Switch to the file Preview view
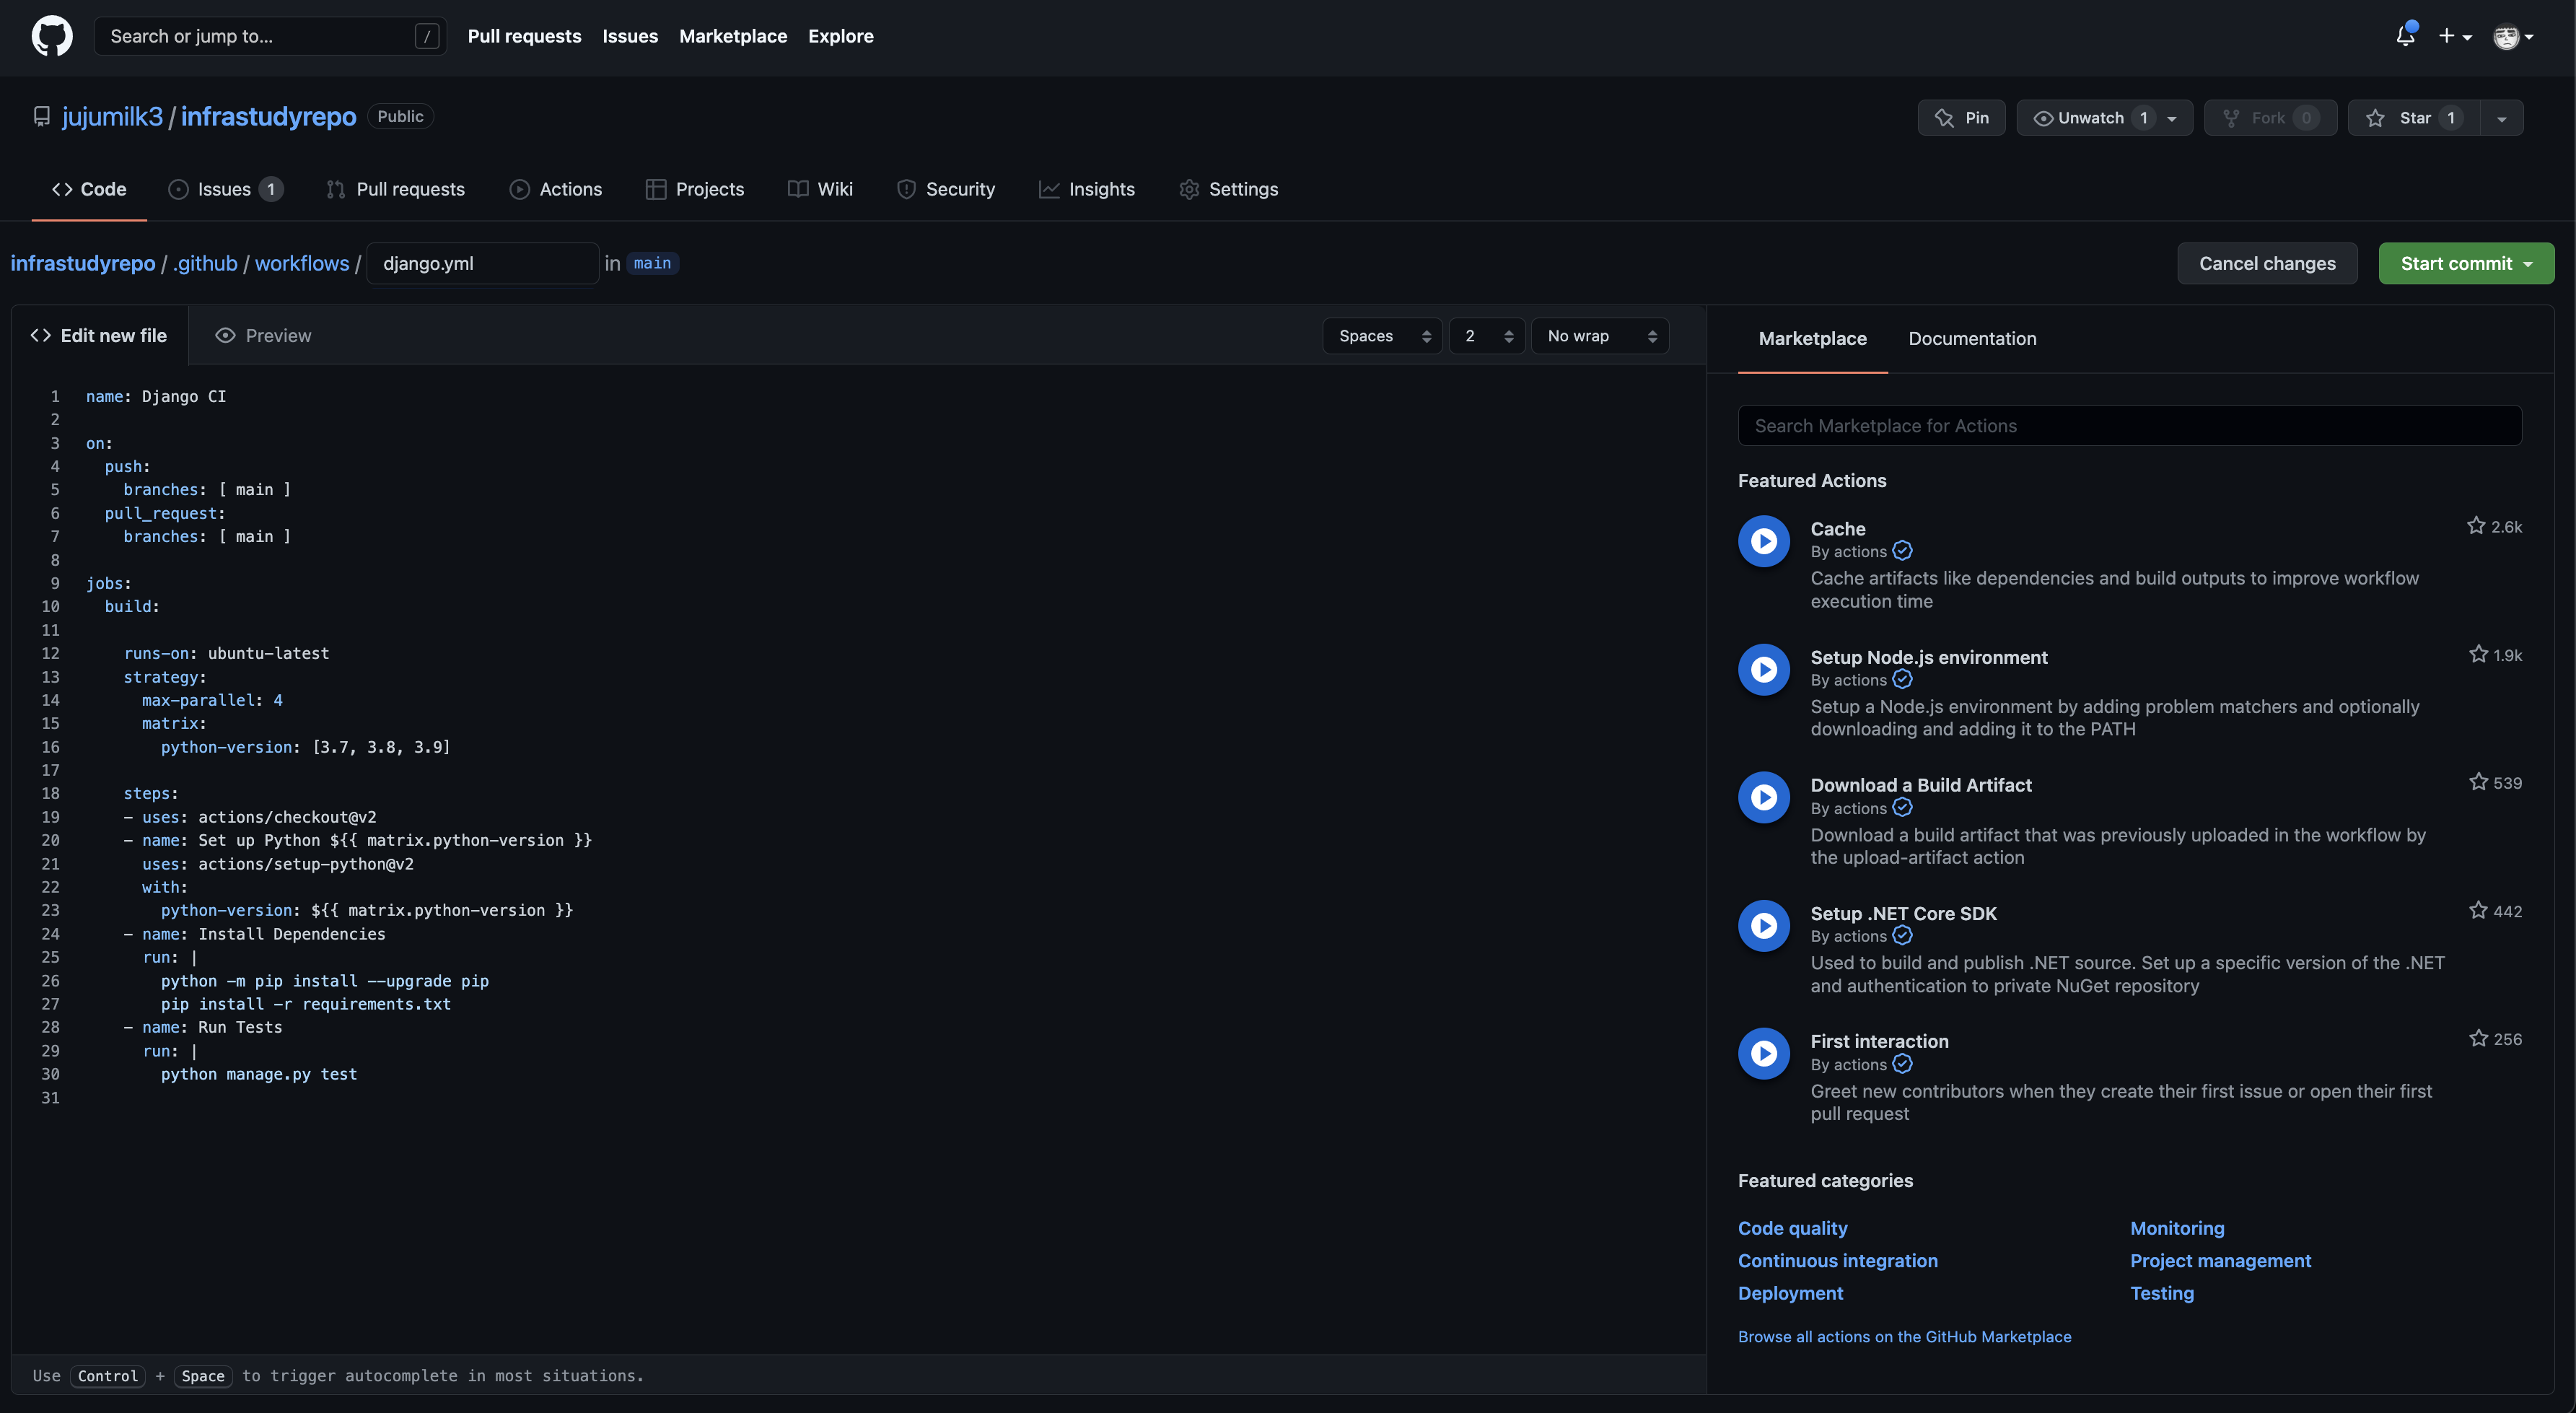 point(263,336)
